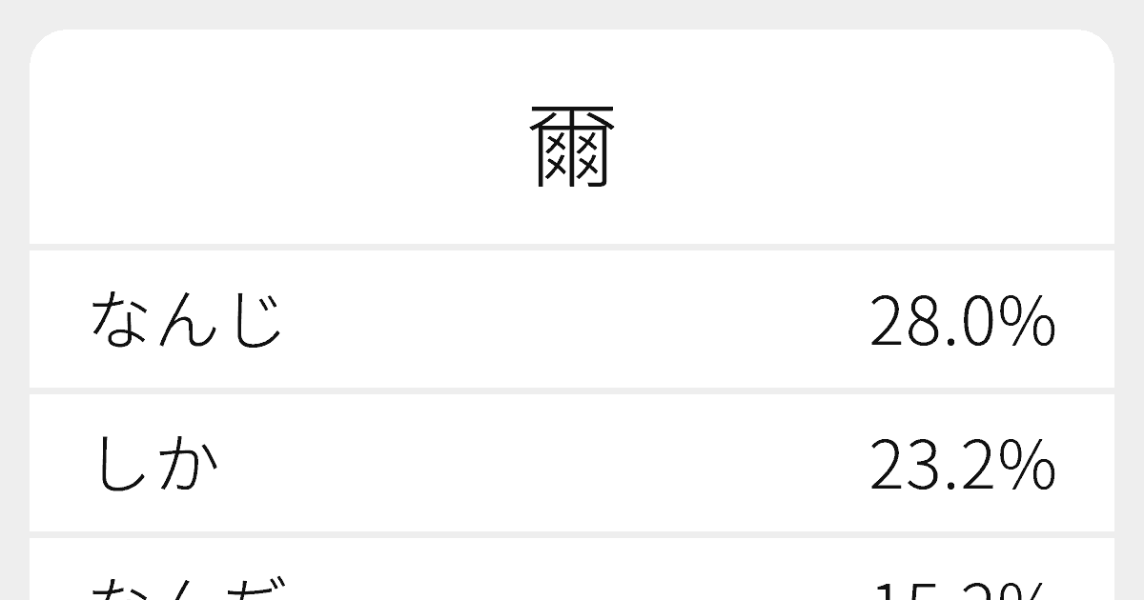The height and width of the screenshot is (600, 1144).
Task: Click the blank middle of the bottom cut-off row
Action: (x=572, y=571)
